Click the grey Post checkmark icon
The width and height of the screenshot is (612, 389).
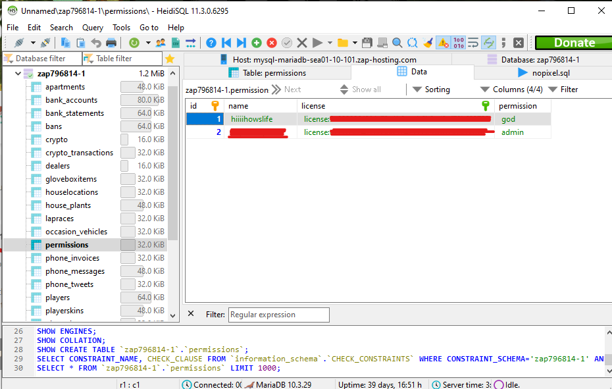[287, 43]
